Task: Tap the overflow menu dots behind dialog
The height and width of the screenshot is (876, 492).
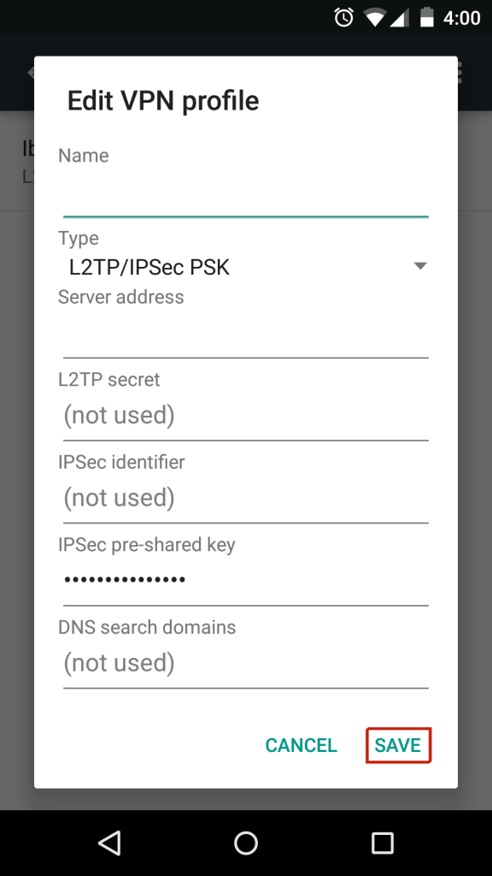Action: (x=460, y=73)
